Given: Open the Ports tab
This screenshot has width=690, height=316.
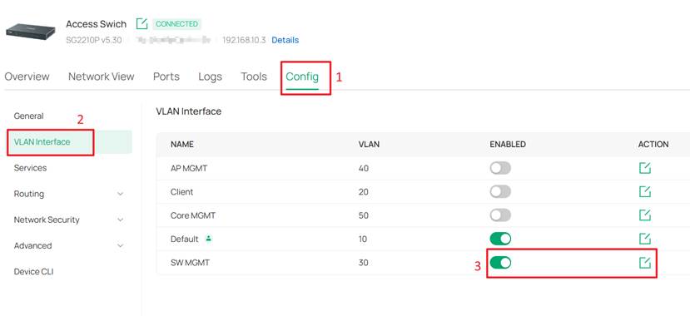Looking at the screenshot, I should pyautogui.click(x=166, y=77).
